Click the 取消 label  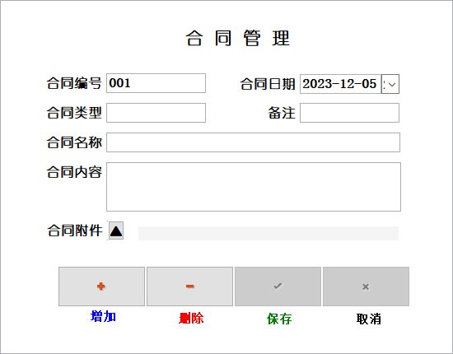click(x=369, y=319)
